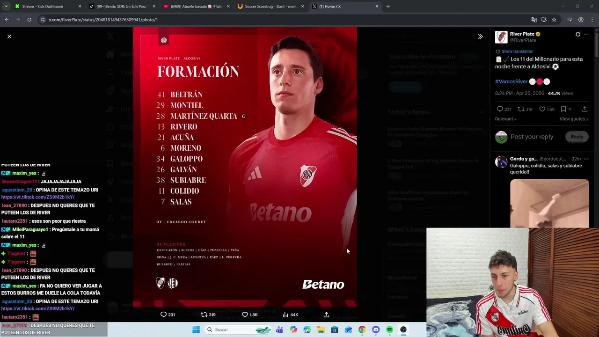Screen dimensions: 599x337
Task: Click the taskbar Buscar search box
Action: 239,330
